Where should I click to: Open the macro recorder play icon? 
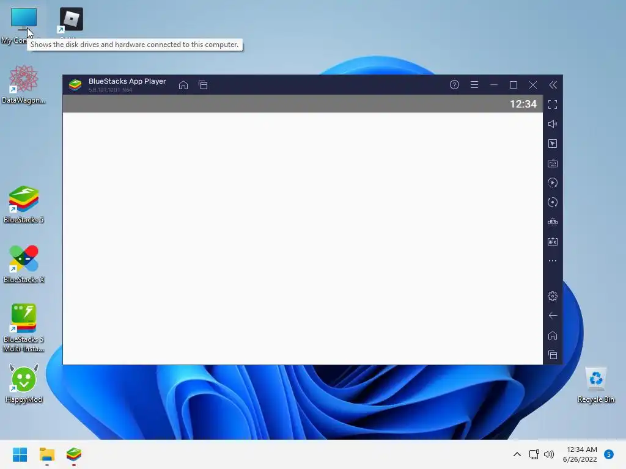553,183
